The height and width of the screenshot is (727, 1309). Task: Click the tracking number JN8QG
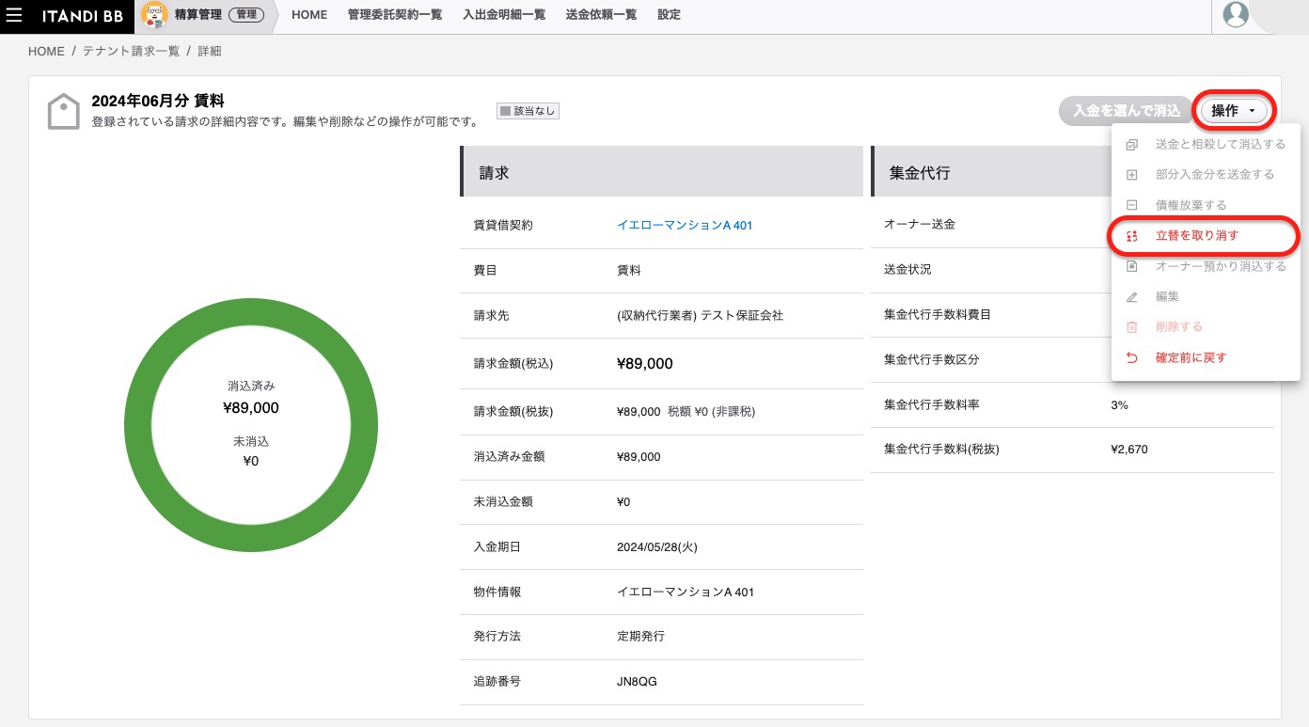pyautogui.click(x=637, y=682)
